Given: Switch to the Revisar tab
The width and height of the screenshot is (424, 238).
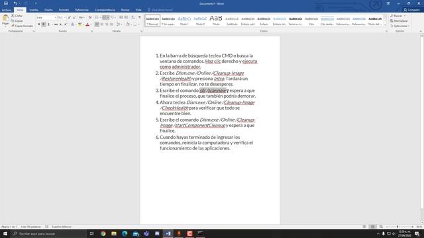Looking at the screenshot, I should pyautogui.click(x=125, y=10).
